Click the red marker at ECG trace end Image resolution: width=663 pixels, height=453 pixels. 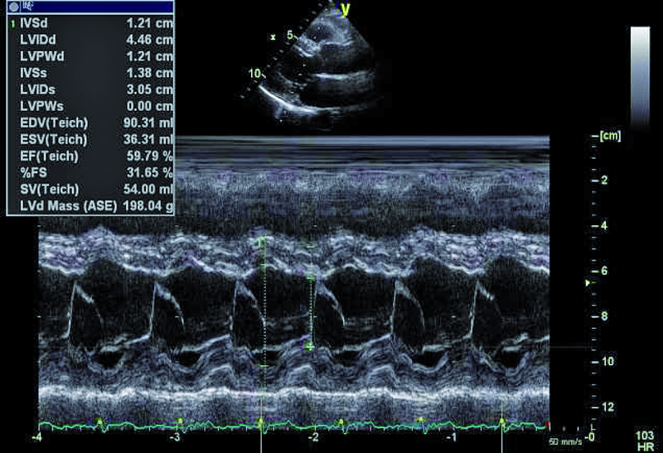(549, 426)
